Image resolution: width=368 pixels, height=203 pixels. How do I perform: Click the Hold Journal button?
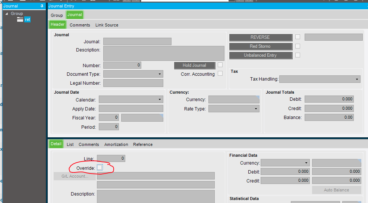[195, 65]
